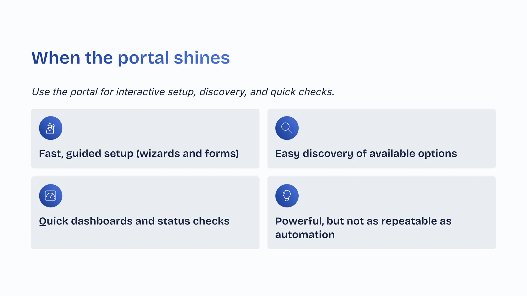
Task: Select the italic subtitle about interactive setup
Action: pyautogui.click(x=183, y=92)
